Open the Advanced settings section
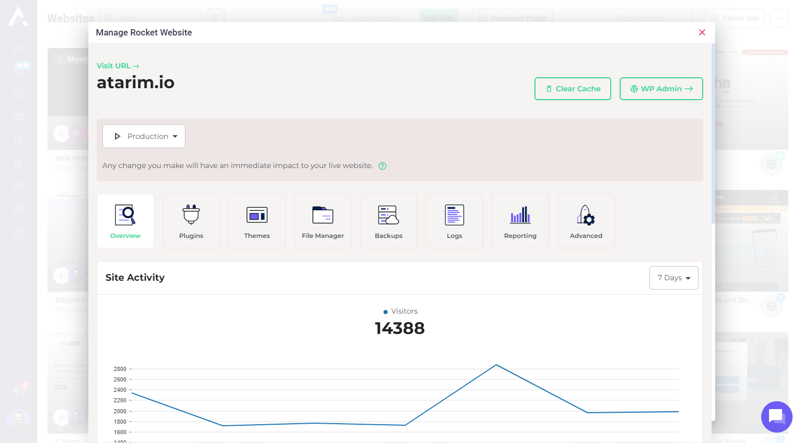 point(586,221)
